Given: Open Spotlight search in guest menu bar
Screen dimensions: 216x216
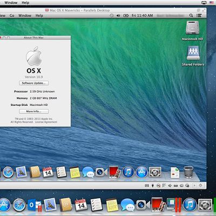Looking at the screenshot, I should click(191, 16).
